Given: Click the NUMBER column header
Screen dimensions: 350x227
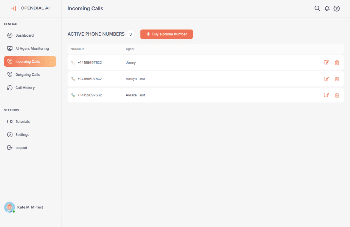Looking at the screenshot, I should (77, 49).
